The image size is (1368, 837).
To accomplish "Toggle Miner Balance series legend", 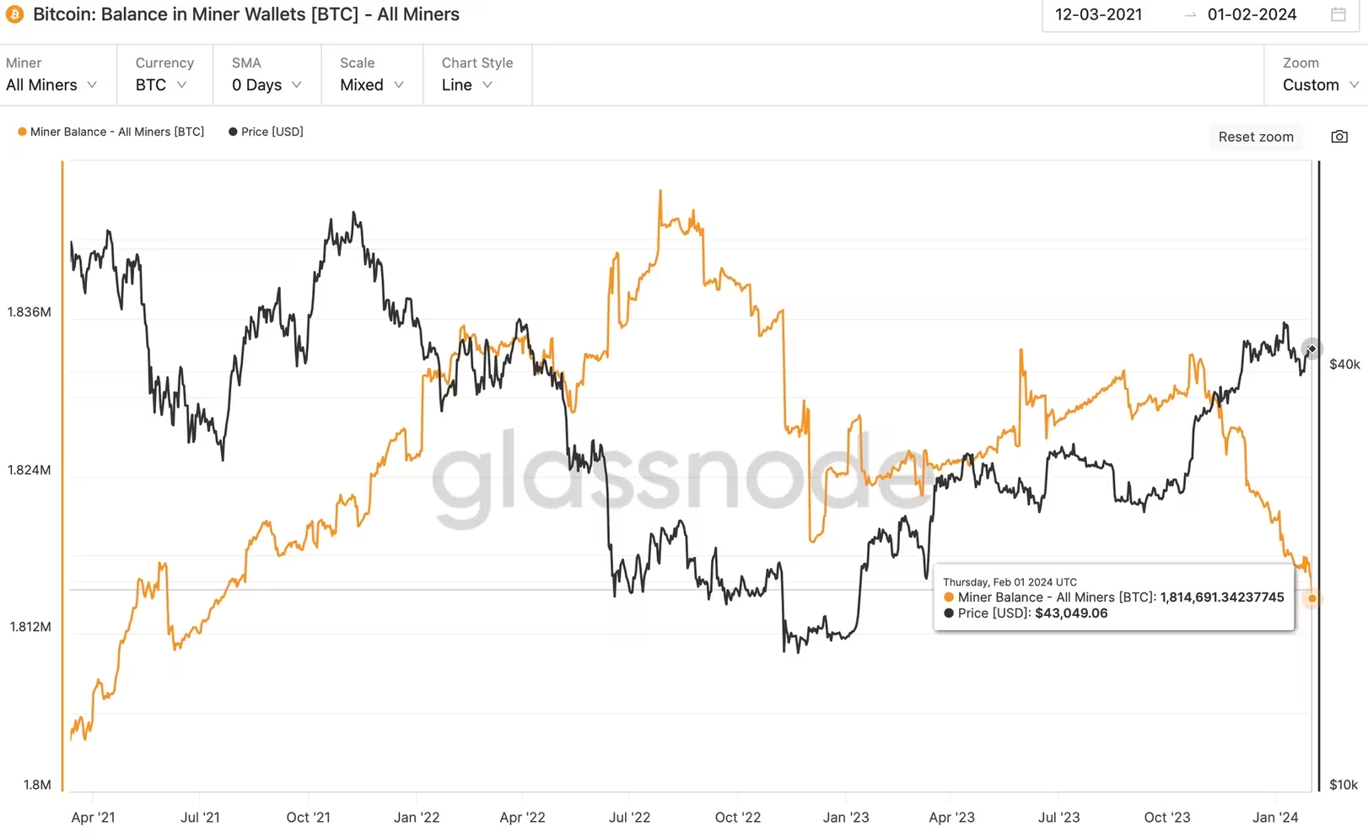I will tap(116, 132).
